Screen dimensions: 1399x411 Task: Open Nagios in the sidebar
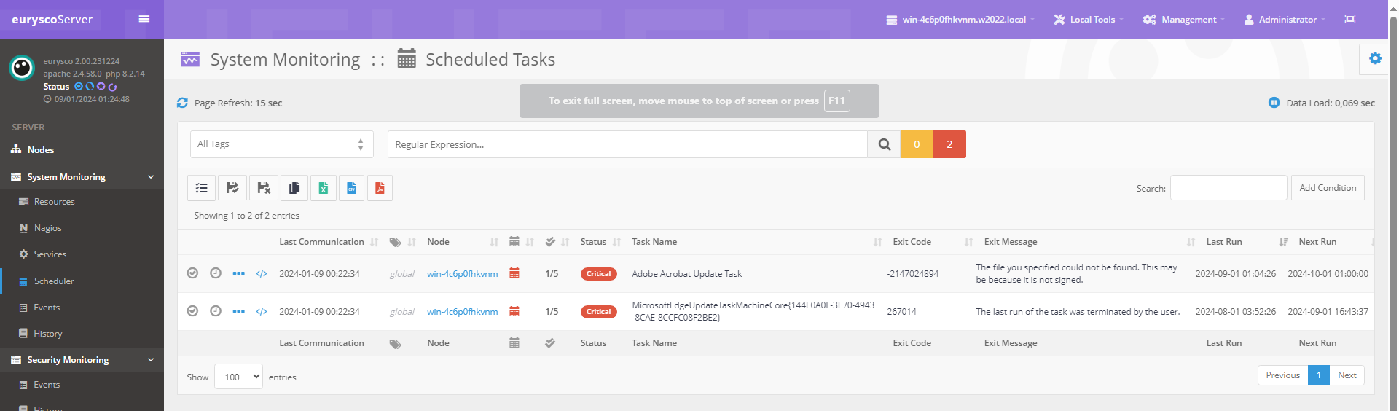[47, 228]
